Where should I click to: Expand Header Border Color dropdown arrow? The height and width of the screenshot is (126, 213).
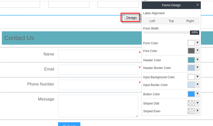point(197,67)
